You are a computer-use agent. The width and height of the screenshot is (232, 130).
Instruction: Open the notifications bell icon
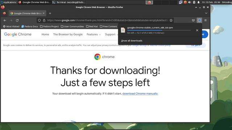(199, 2)
